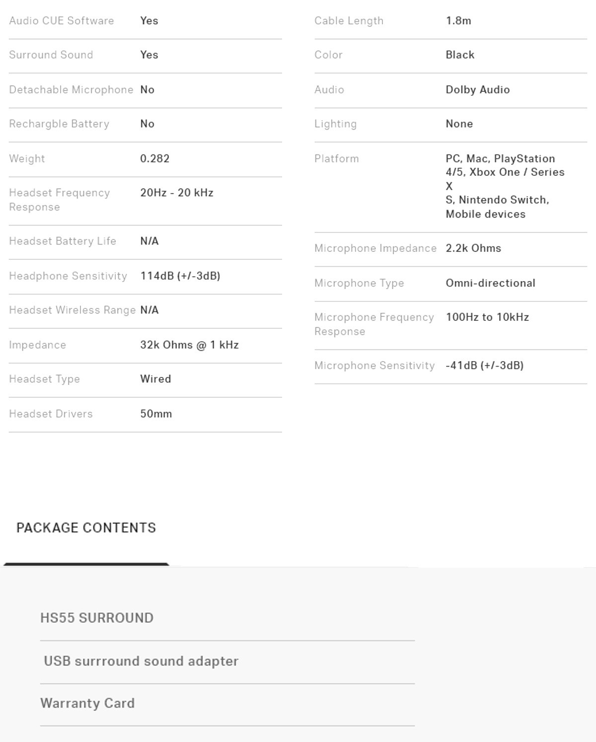Click the 114dB Headphone Sensitivity value

(x=180, y=276)
